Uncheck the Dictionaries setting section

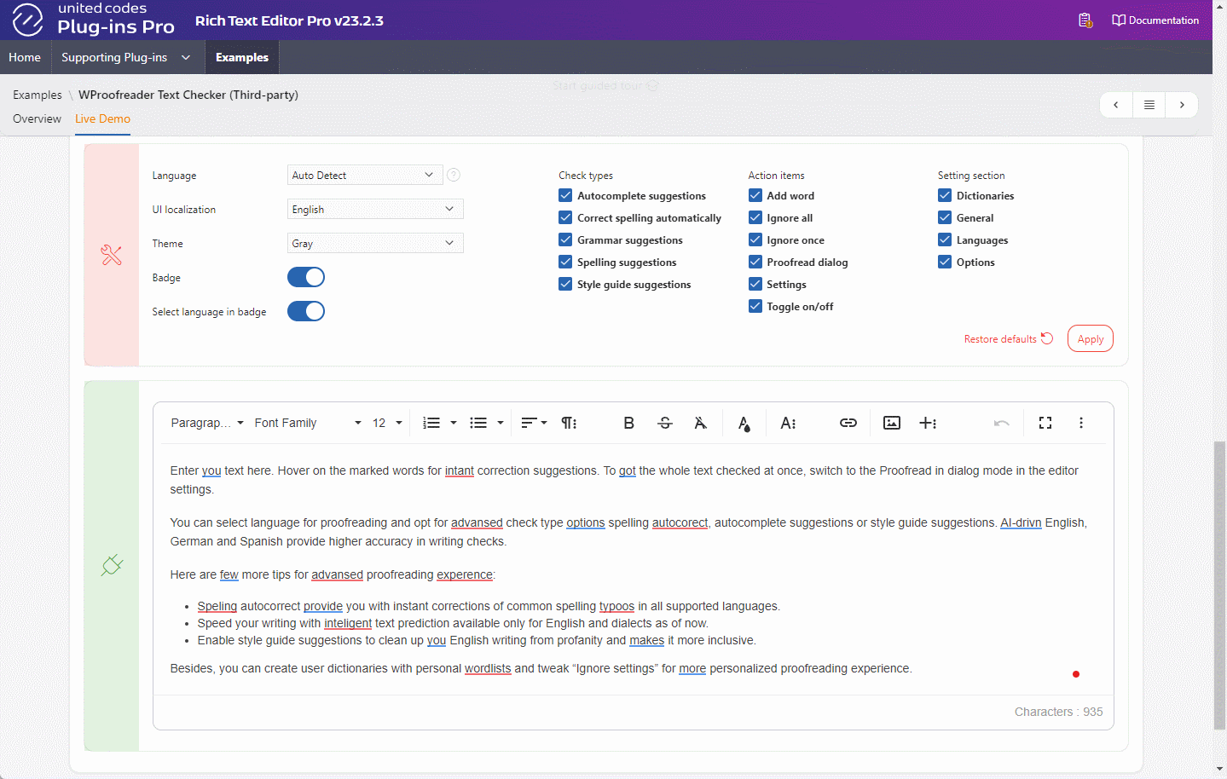(x=945, y=195)
